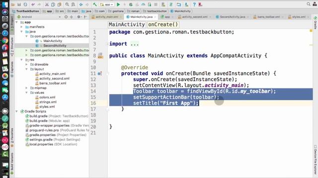Screen dimensions: 318x178
Task: Select MainActivity in project tree
Action: pos(53,41)
